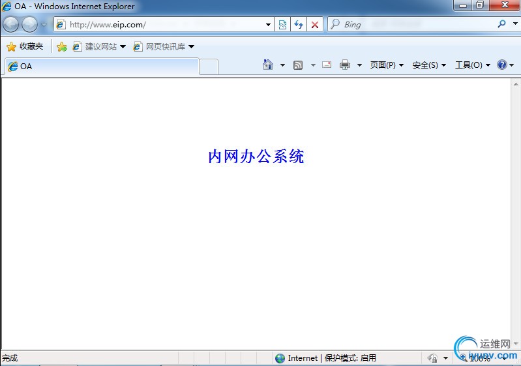Image resolution: width=521 pixels, height=366 pixels.
Task: Click the Home page house icon
Action: point(268,65)
